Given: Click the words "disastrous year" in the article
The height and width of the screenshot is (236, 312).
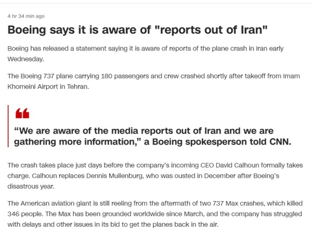Looking at the screenshot, I should coord(31,186).
